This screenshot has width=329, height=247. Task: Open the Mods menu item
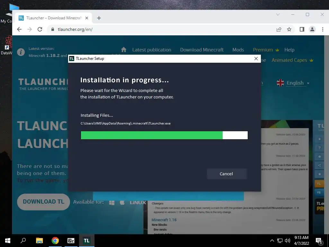[238, 50]
